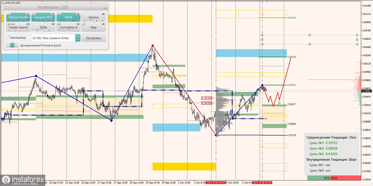
Task: Open Dynamic POC settings gear
Action: pyautogui.click(x=53, y=14)
